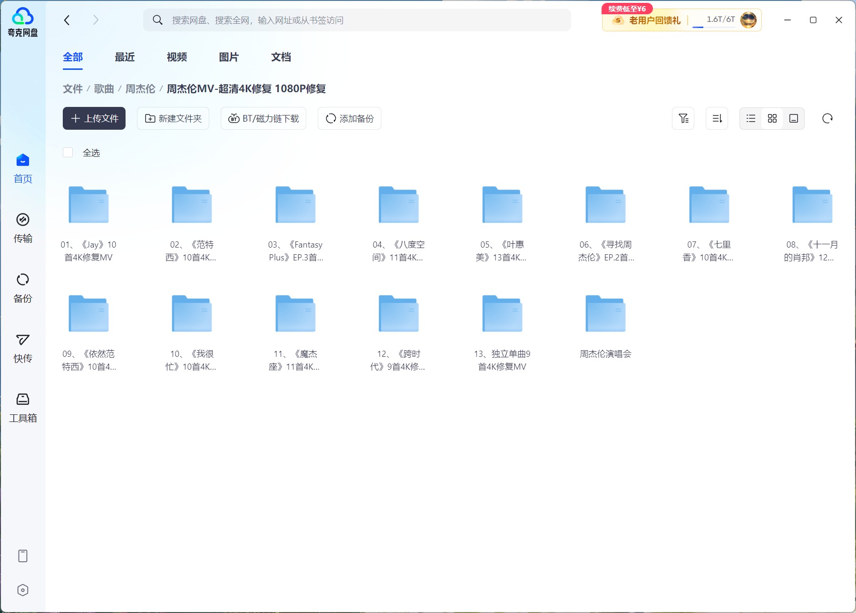Go to 歌曲 in the breadcrumb
856x613 pixels.
[x=104, y=89]
